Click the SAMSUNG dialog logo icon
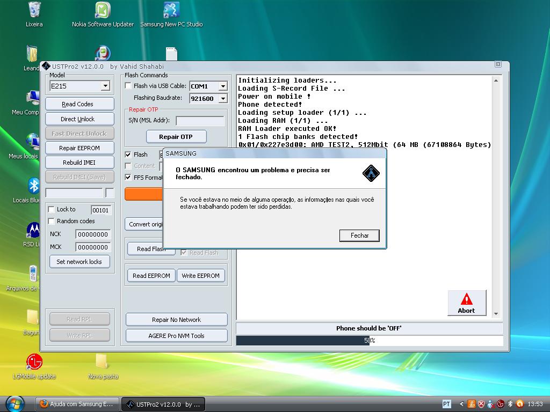The height and width of the screenshot is (412, 550). tap(371, 173)
